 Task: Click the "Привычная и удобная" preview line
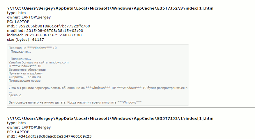[x=25, y=73]
